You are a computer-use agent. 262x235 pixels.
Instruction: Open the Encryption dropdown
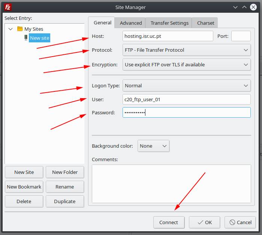(187, 64)
